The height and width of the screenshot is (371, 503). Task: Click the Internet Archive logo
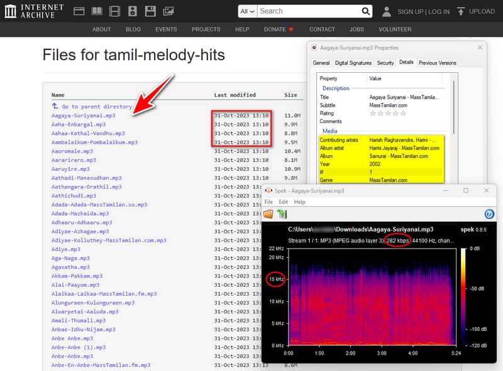coord(35,11)
